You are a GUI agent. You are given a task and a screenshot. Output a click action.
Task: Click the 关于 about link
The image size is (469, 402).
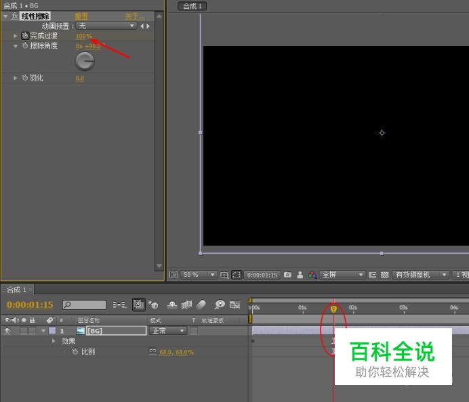click(134, 16)
